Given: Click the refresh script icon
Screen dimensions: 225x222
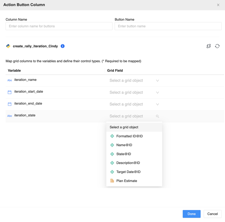Looking at the screenshot, I should tap(217, 46).
